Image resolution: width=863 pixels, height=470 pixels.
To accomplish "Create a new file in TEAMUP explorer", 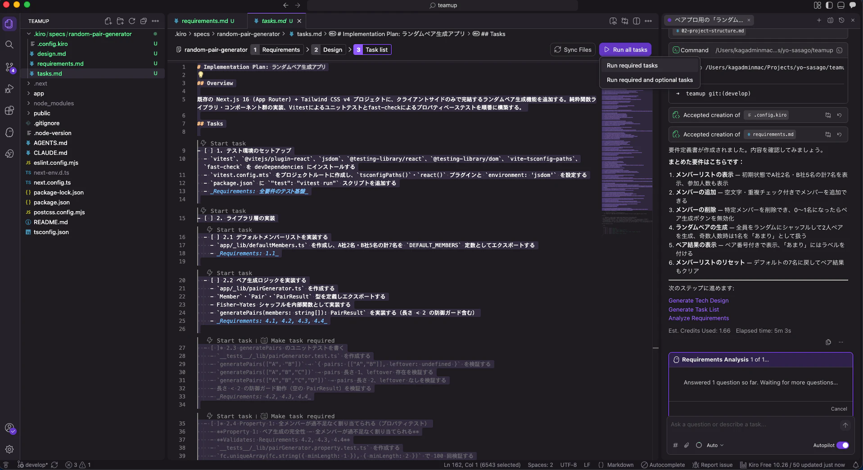I will click(108, 21).
